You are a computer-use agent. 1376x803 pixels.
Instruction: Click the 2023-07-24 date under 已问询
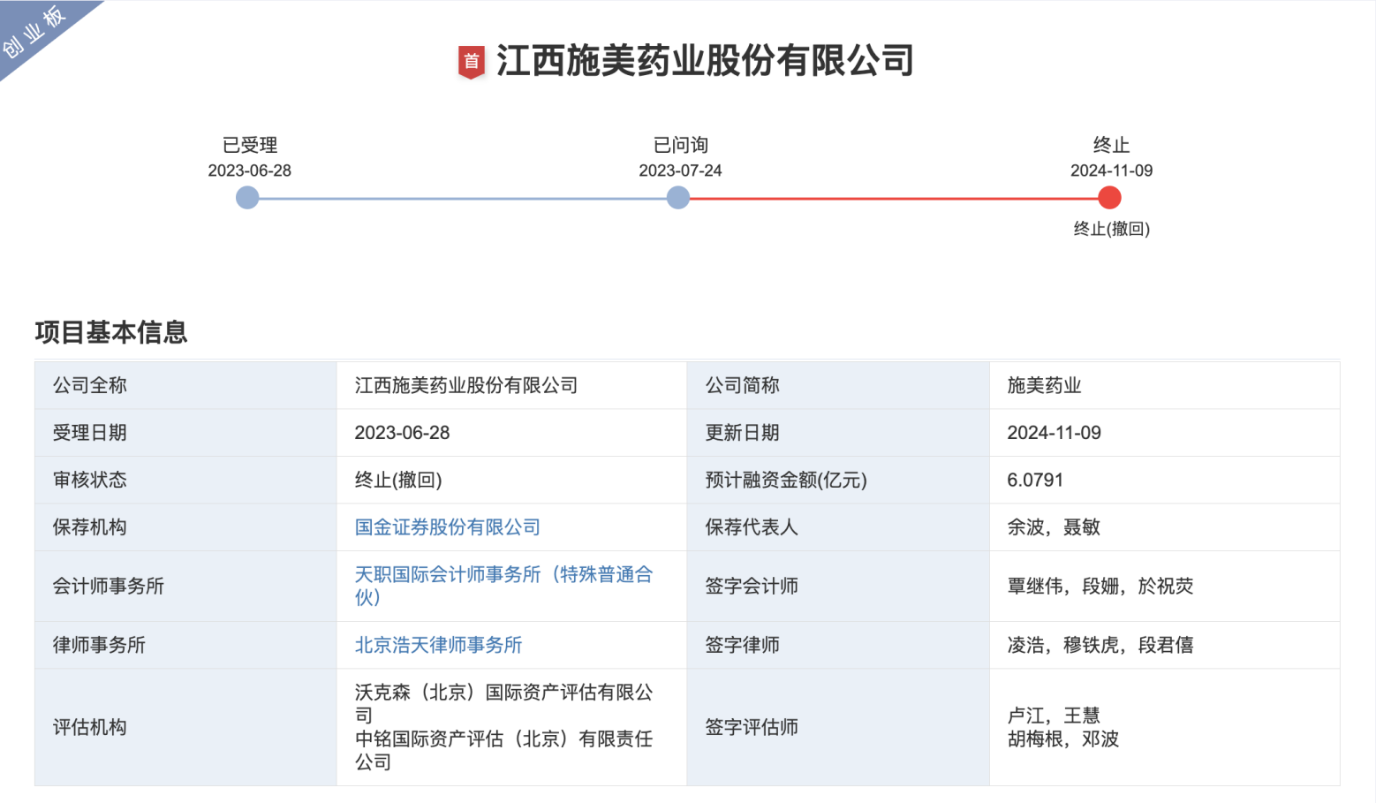pyautogui.click(x=680, y=170)
